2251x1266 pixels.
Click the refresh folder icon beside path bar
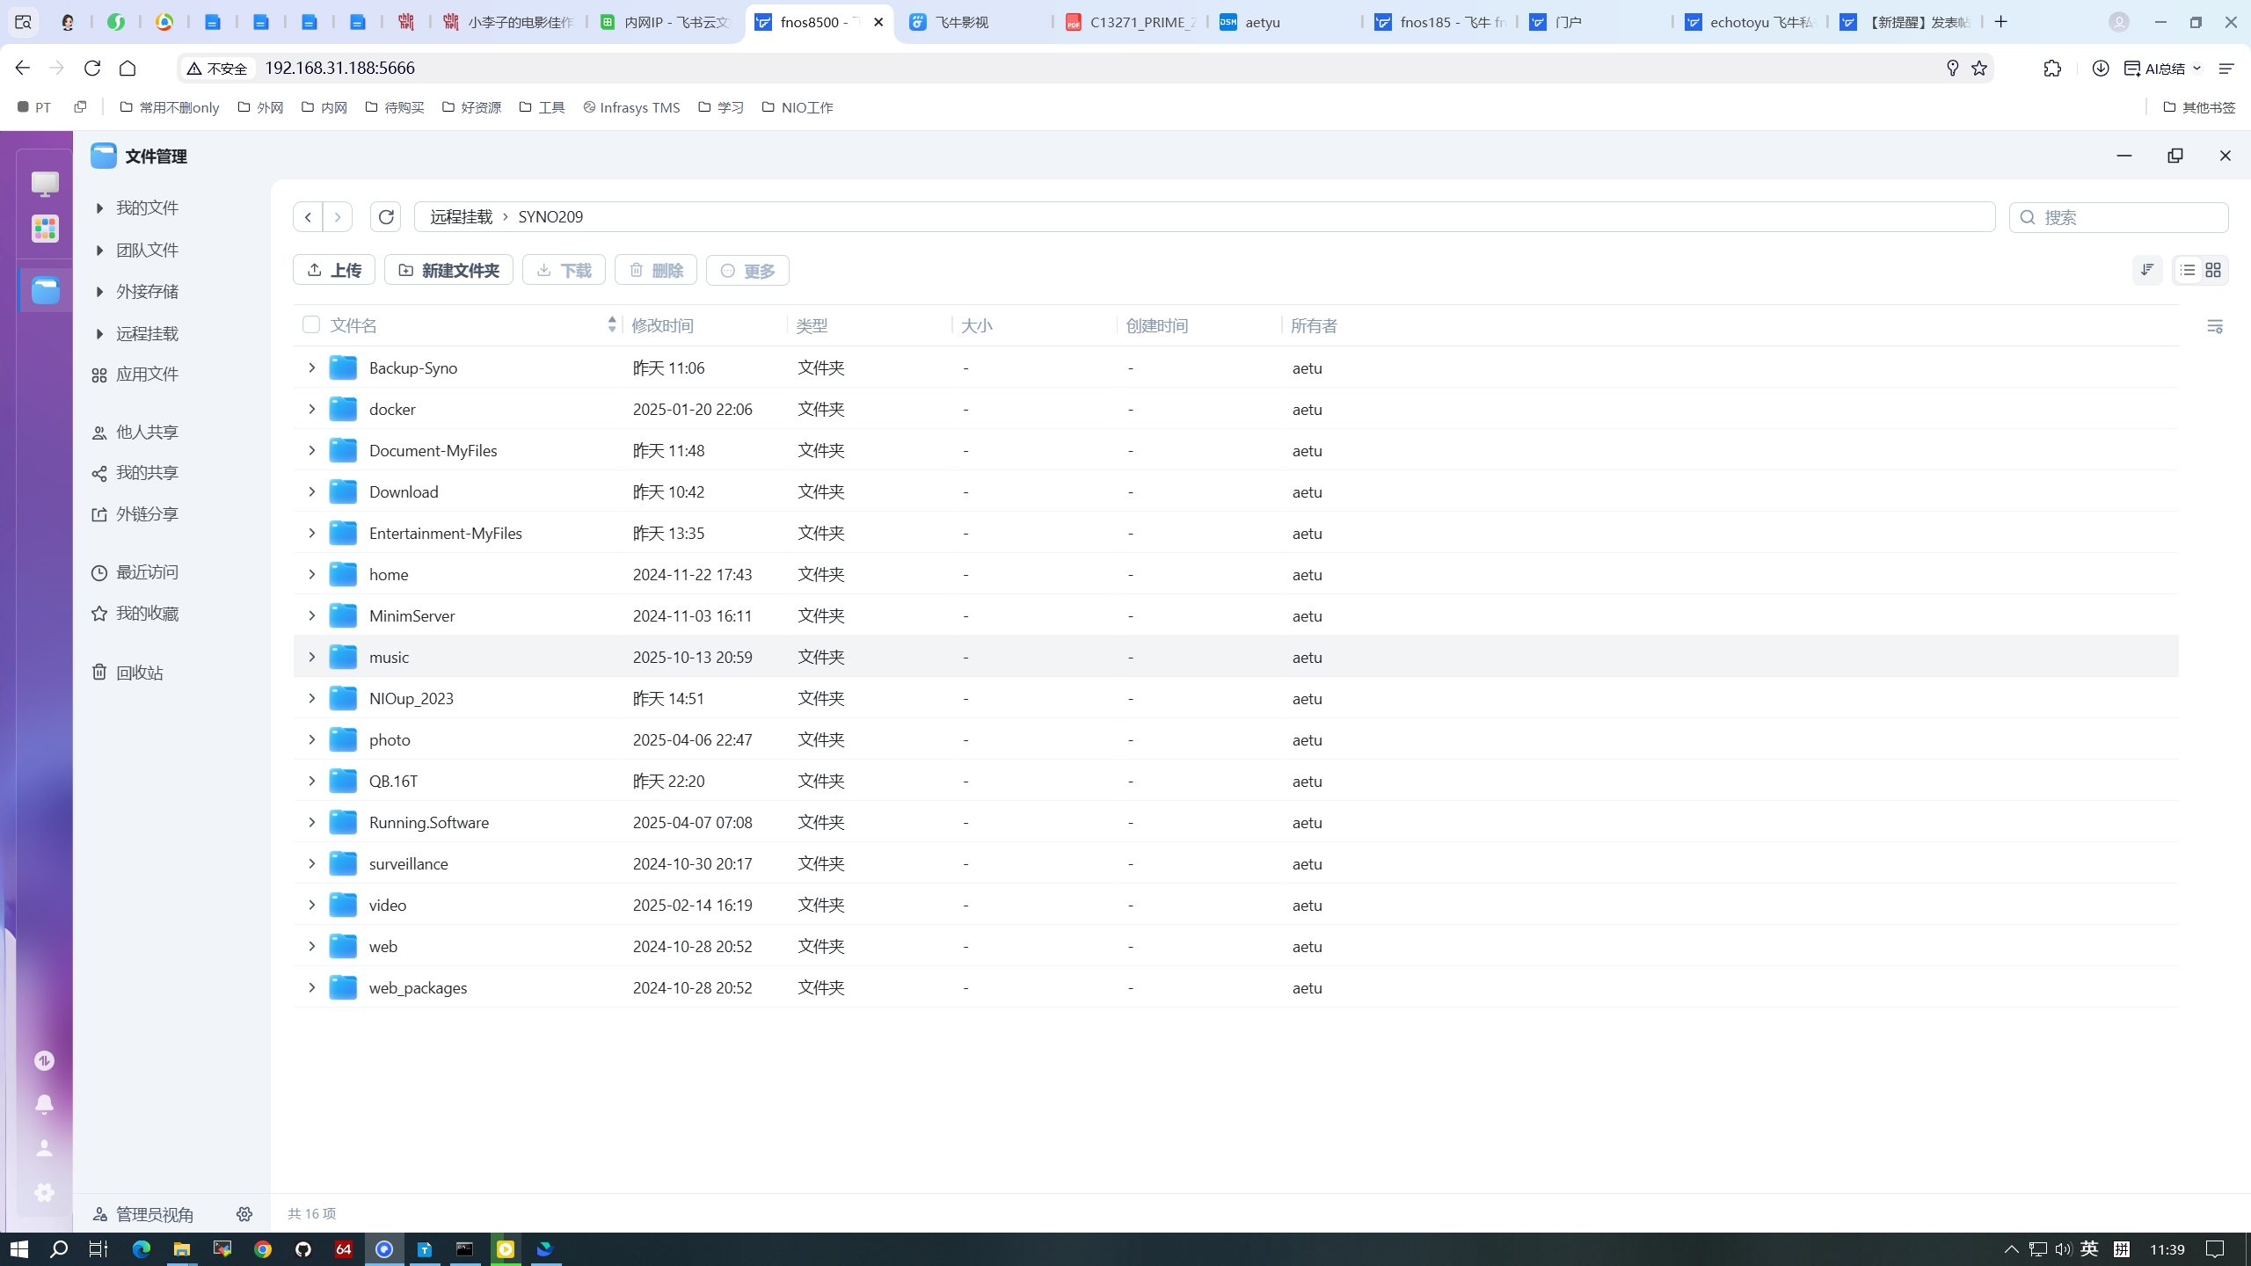click(385, 216)
